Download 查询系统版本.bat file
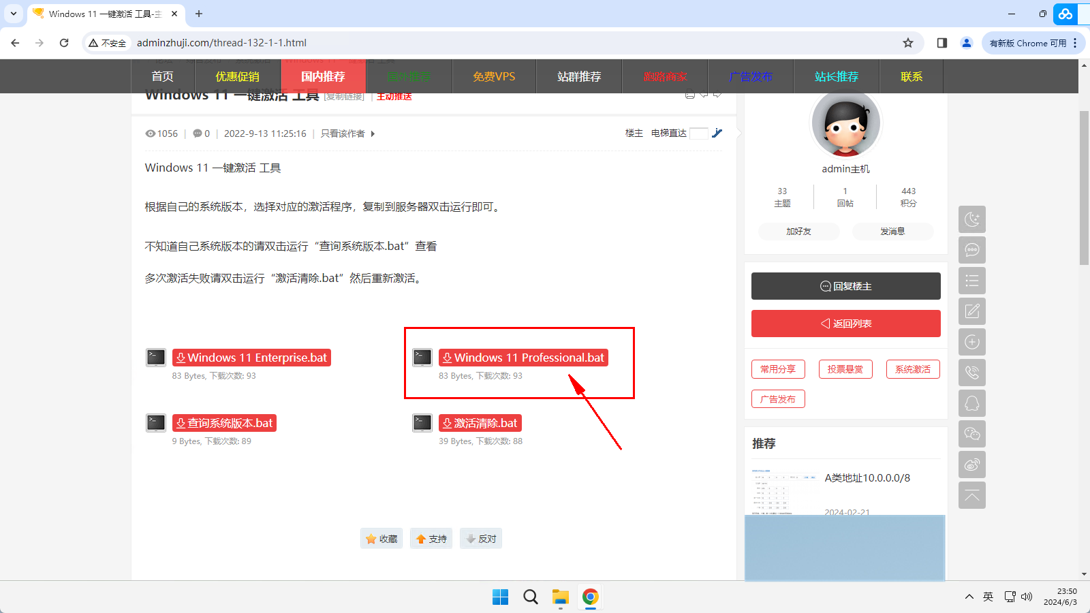Image resolution: width=1090 pixels, height=613 pixels. pos(224,423)
